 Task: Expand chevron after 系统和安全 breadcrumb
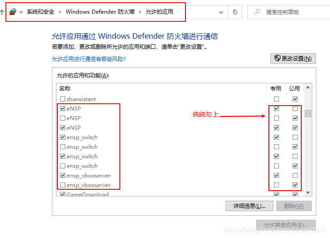[60, 12]
